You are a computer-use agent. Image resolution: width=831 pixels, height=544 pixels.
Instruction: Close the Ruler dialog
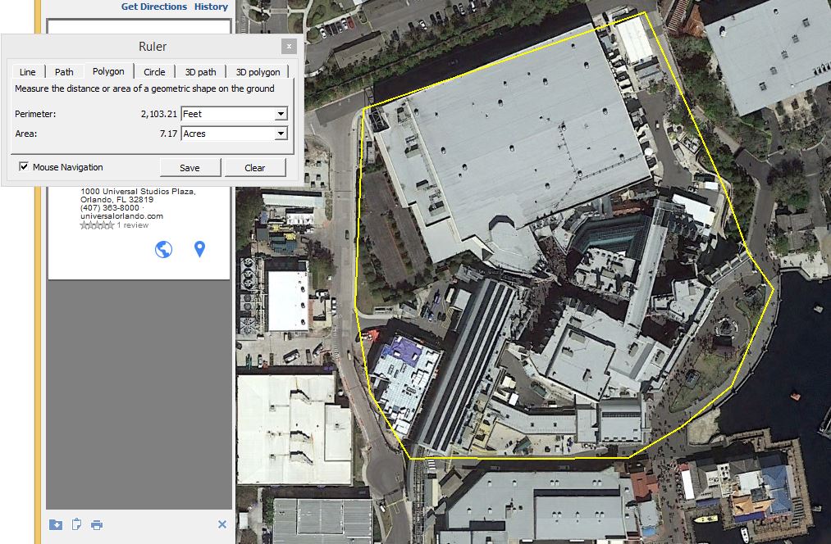coord(288,47)
